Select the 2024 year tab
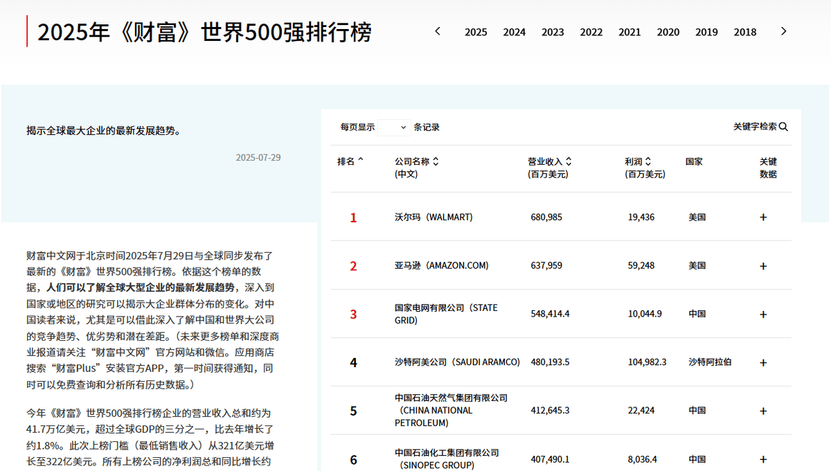The height and width of the screenshot is (471, 831). 514,32
